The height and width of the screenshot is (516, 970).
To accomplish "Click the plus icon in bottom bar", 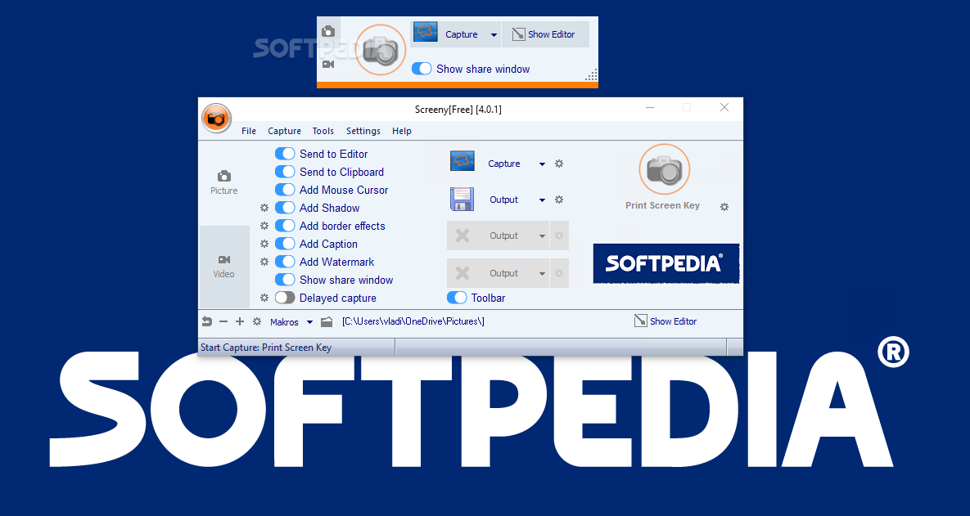I will (240, 321).
